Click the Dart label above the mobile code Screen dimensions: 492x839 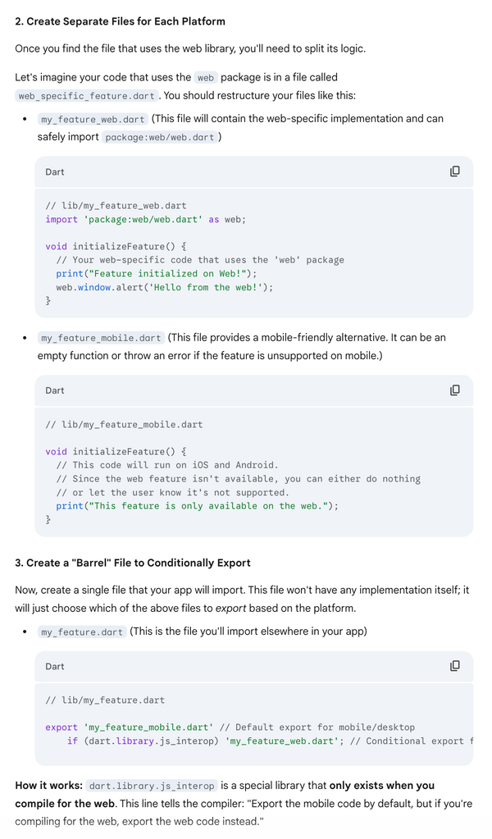(55, 390)
